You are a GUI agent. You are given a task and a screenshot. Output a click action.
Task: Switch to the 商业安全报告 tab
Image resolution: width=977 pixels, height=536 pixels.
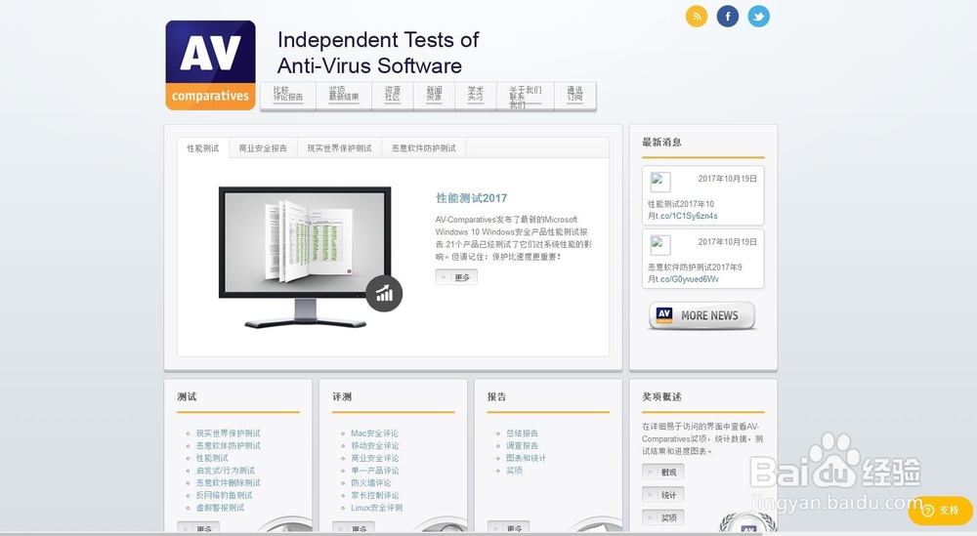263,148
